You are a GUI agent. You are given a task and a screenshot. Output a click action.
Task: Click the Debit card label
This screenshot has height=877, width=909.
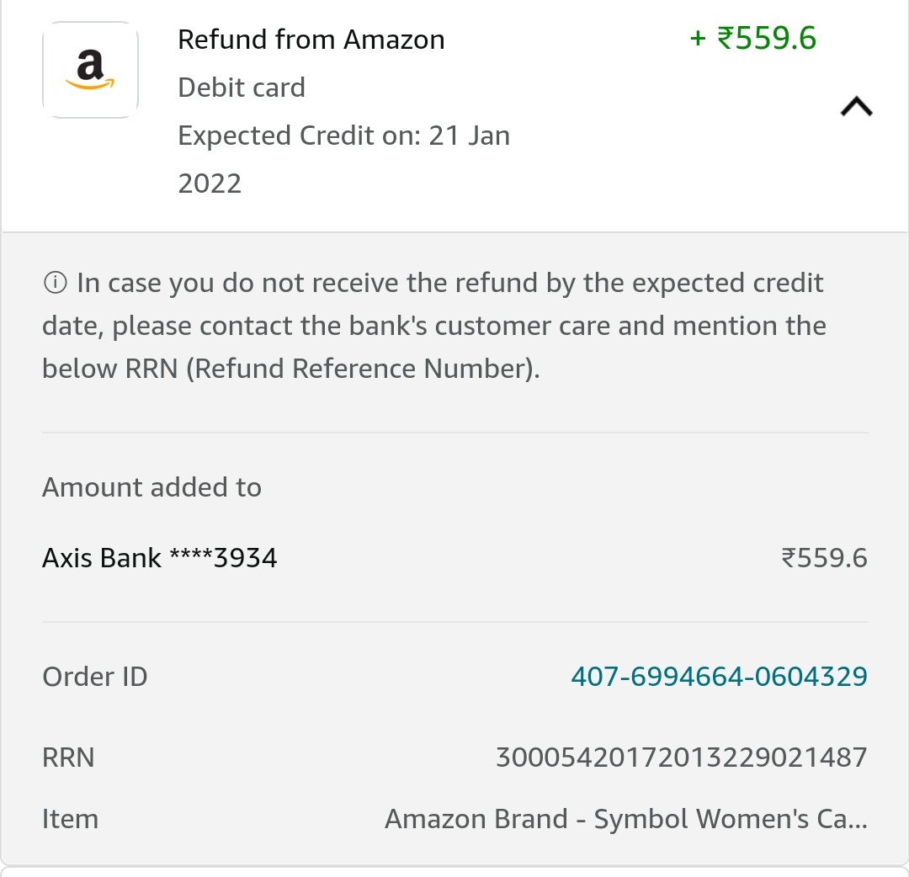pyautogui.click(x=242, y=88)
